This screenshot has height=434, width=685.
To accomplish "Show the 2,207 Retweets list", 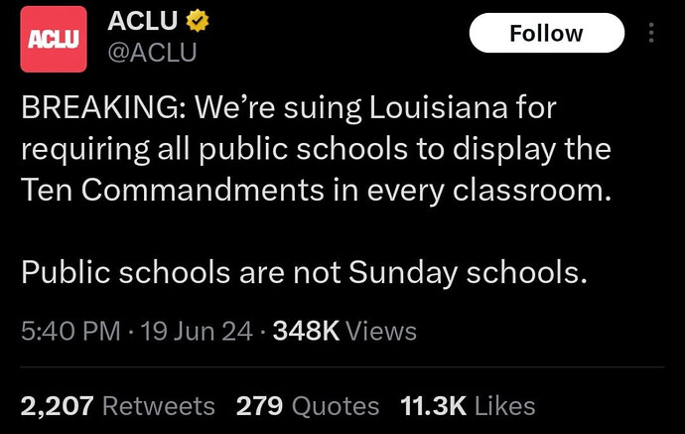I will [x=117, y=405].
